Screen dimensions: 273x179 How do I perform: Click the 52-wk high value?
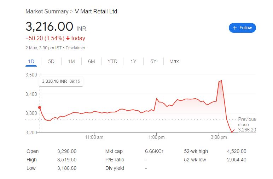click(x=237, y=151)
